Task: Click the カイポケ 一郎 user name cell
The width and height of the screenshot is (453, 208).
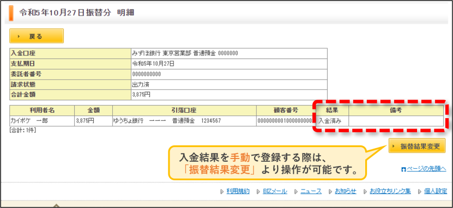Action: [42, 121]
